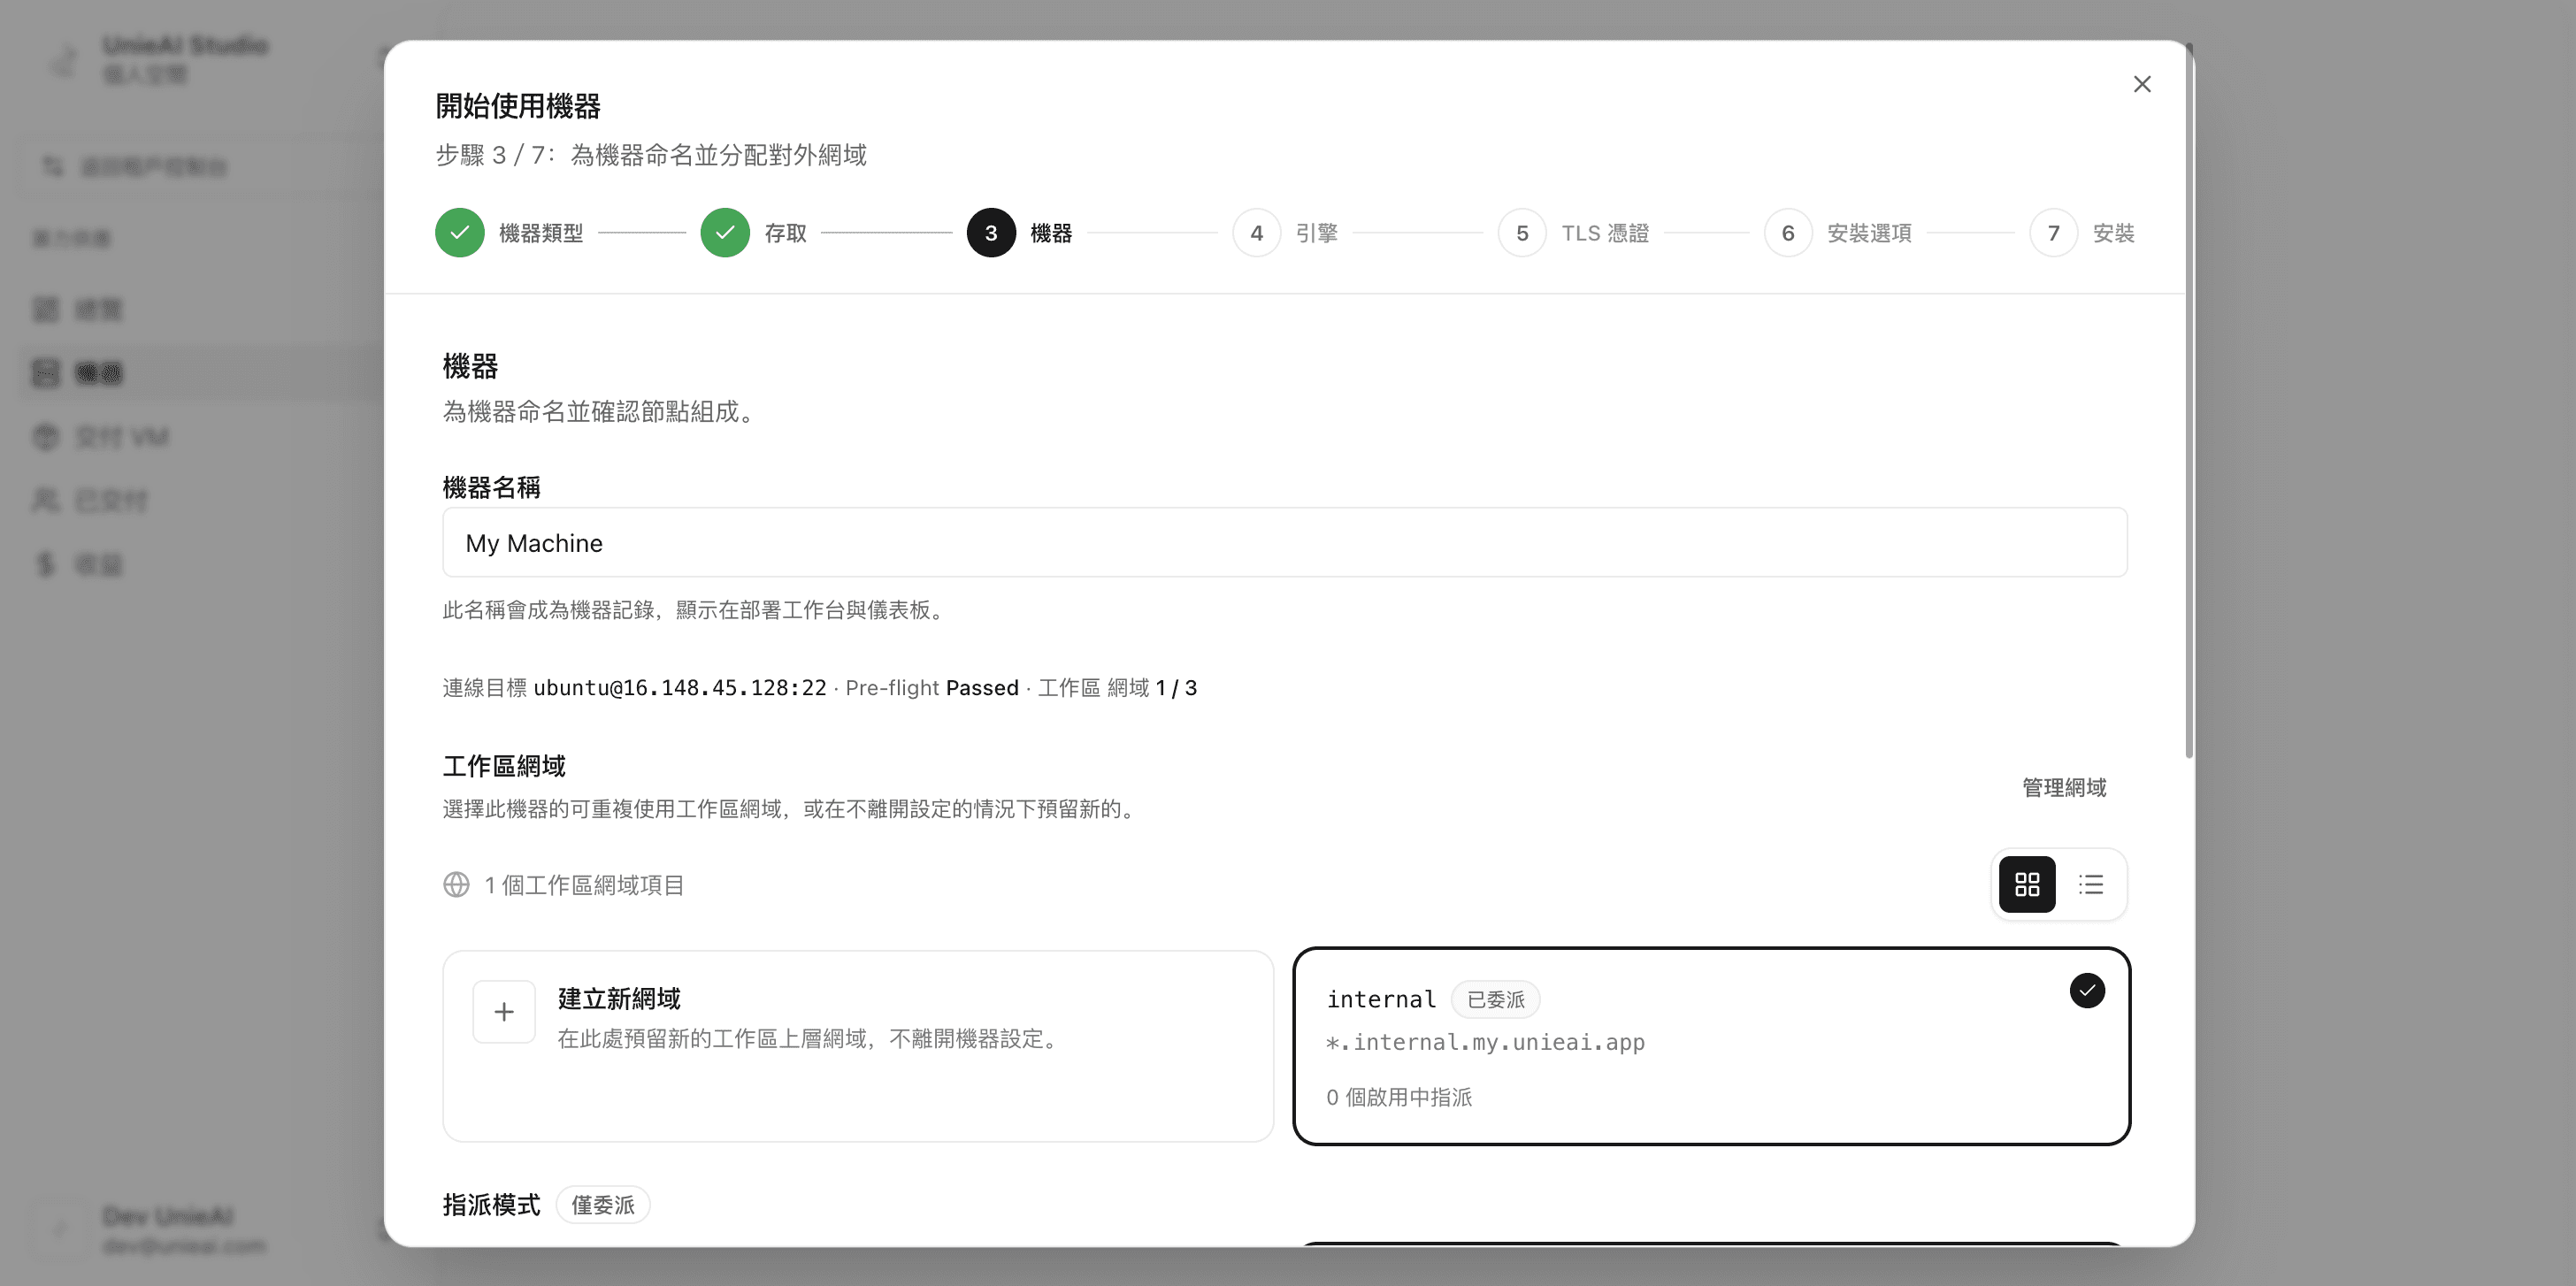Click the 0 個啟用中指派 text
This screenshot has height=1286, width=2576.
(x=1399, y=1097)
